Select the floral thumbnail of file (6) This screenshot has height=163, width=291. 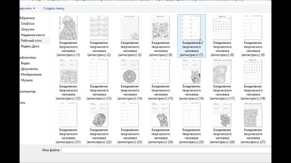(161, 28)
